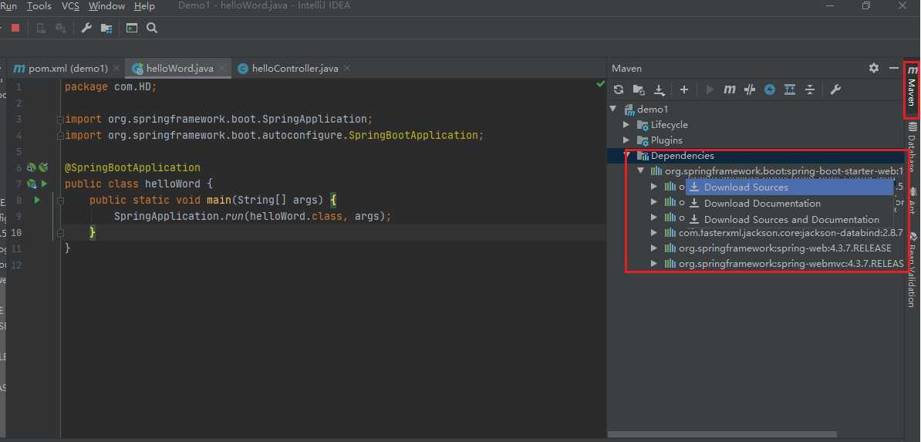Viewport: 921px width, 442px height.
Task: Select Download Sources from the popup
Action: (789, 187)
